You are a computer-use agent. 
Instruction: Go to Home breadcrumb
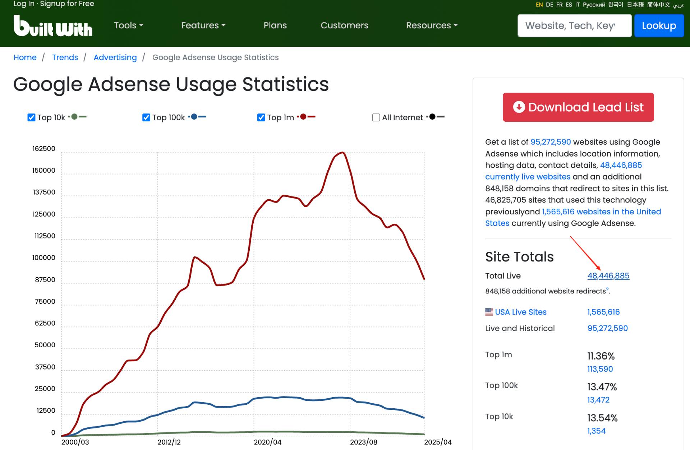25,57
